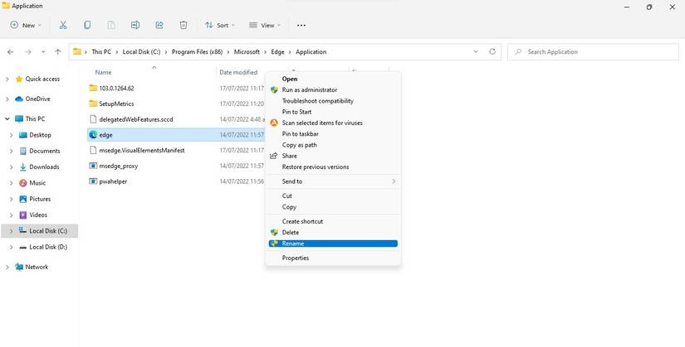685x347 pixels.
Task: Open Videos in the navigation pane
Action: tap(38, 215)
